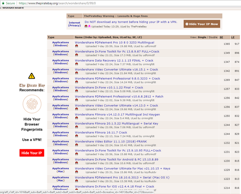Viewport: 241px width, 194px height.
Task: Click magnet icon for PDFelement Pro 18.10.6.3013 Mac
Action: (76, 181)
